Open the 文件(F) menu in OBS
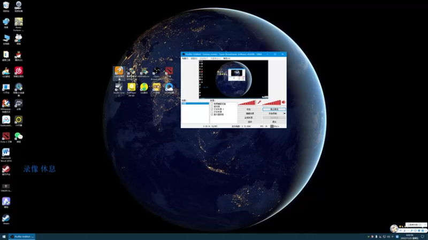Viewport: 428px width, 240px height. pos(185,58)
